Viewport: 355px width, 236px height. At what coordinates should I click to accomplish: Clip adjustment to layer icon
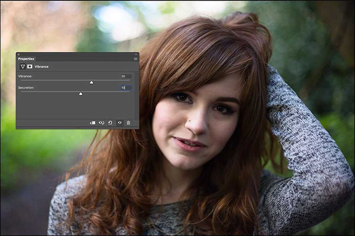93,123
